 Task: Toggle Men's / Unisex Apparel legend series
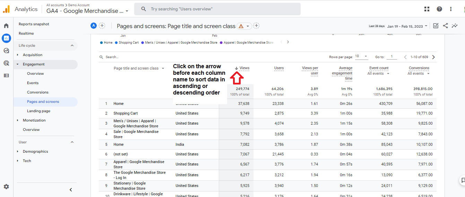pos(179,43)
